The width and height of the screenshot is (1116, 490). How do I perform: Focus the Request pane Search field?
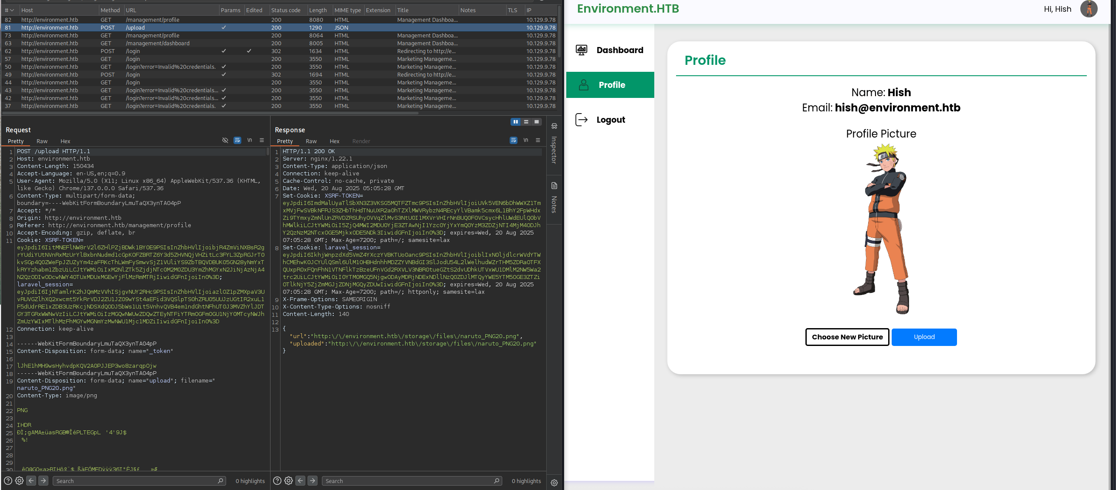[x=139, y=481]
